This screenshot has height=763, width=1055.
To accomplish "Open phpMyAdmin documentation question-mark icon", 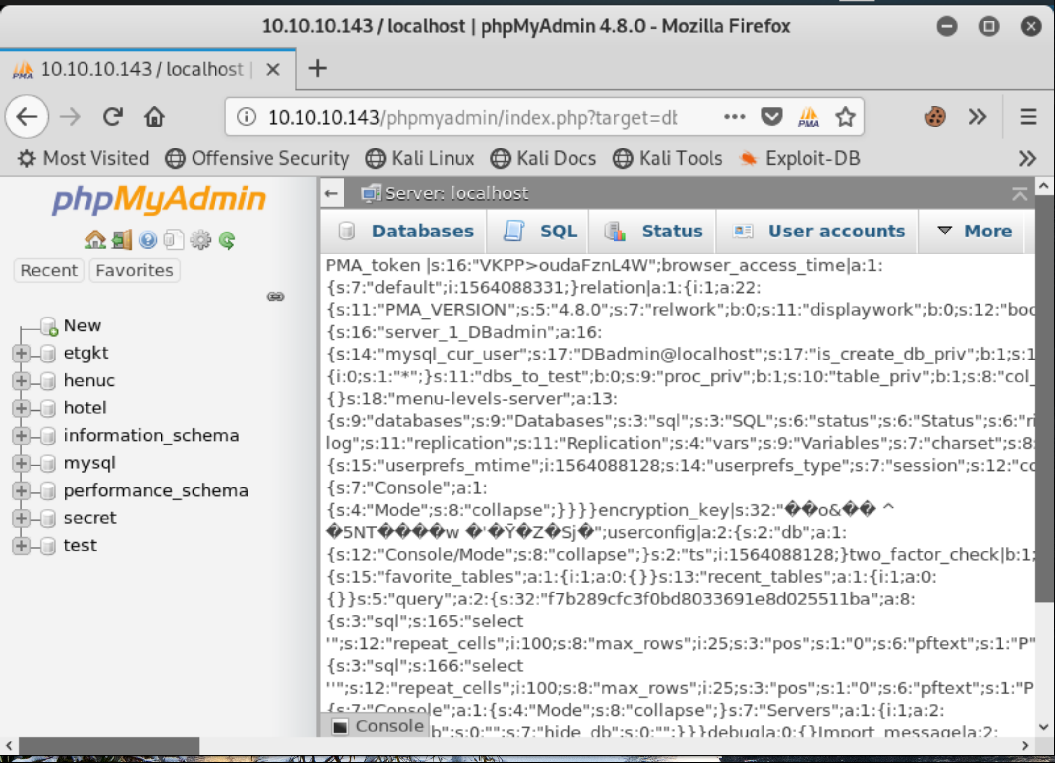I will coord(148,240).
